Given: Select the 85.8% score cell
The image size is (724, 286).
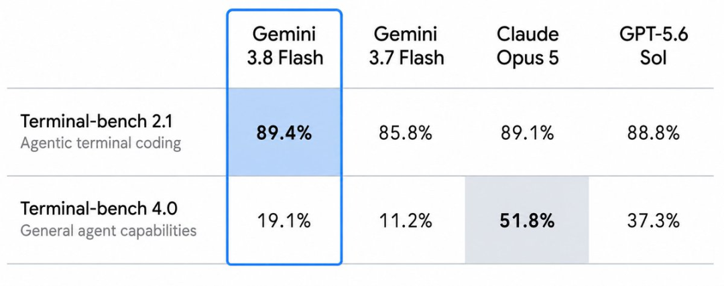Looking at the screenshot, I should pos(406,134).
